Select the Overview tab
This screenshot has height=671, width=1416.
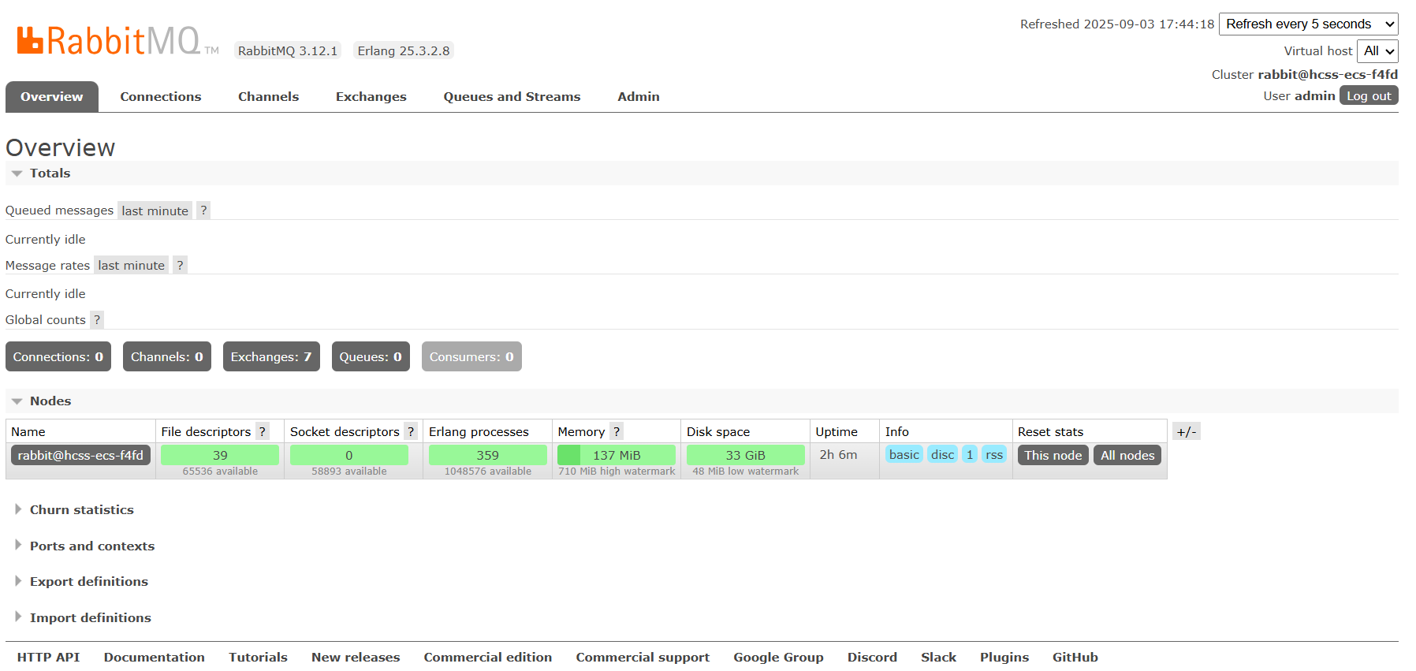tap(52, 97)
